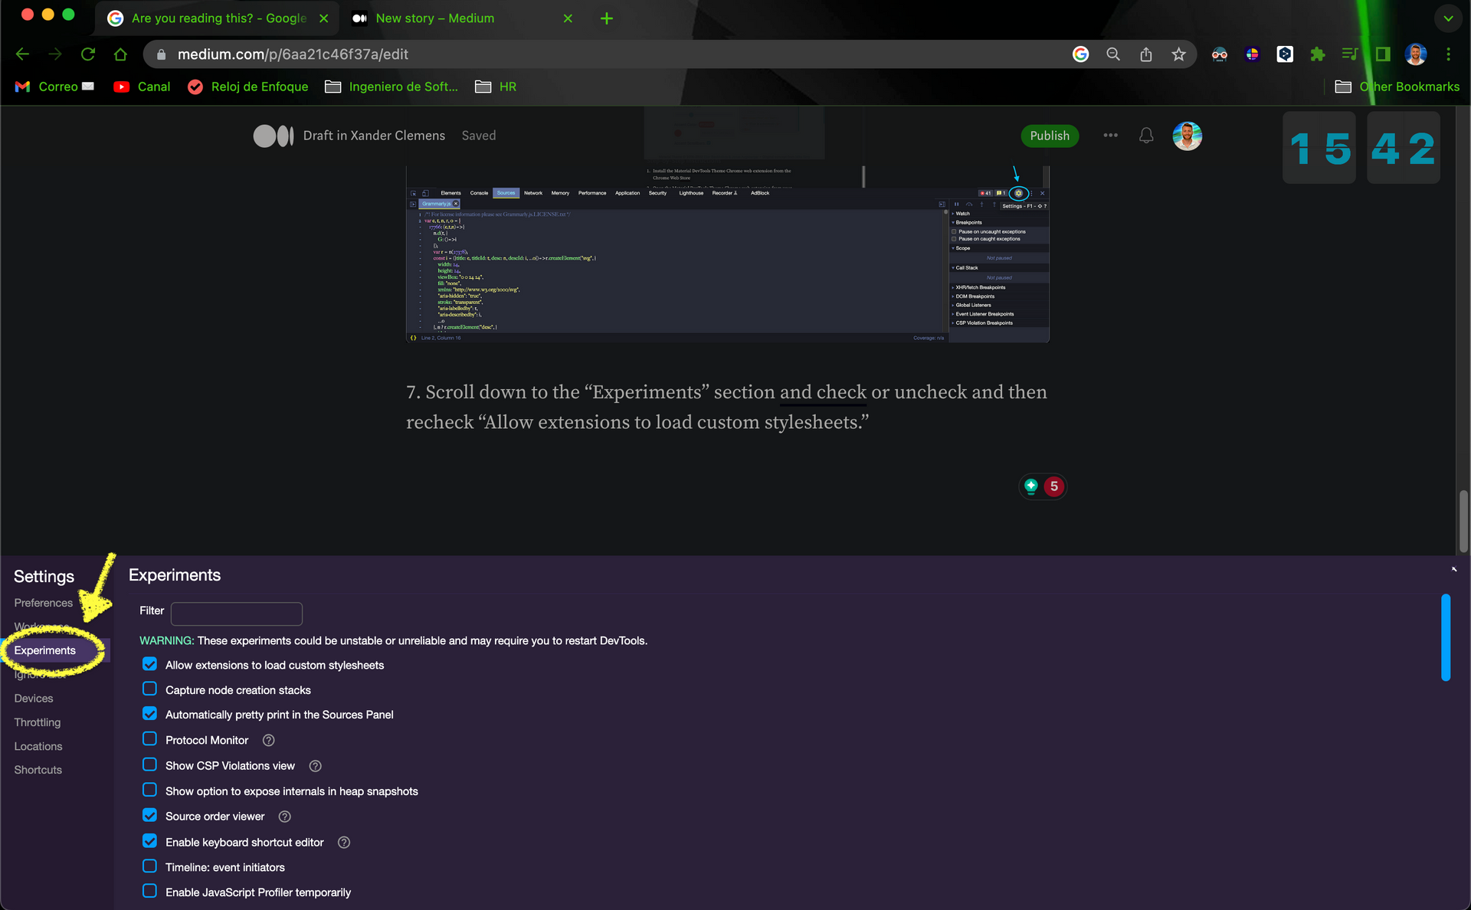Uncheck Allow extensions to load custom stylesheets
Screen dimensions: 1471x910
coord(149,664)
